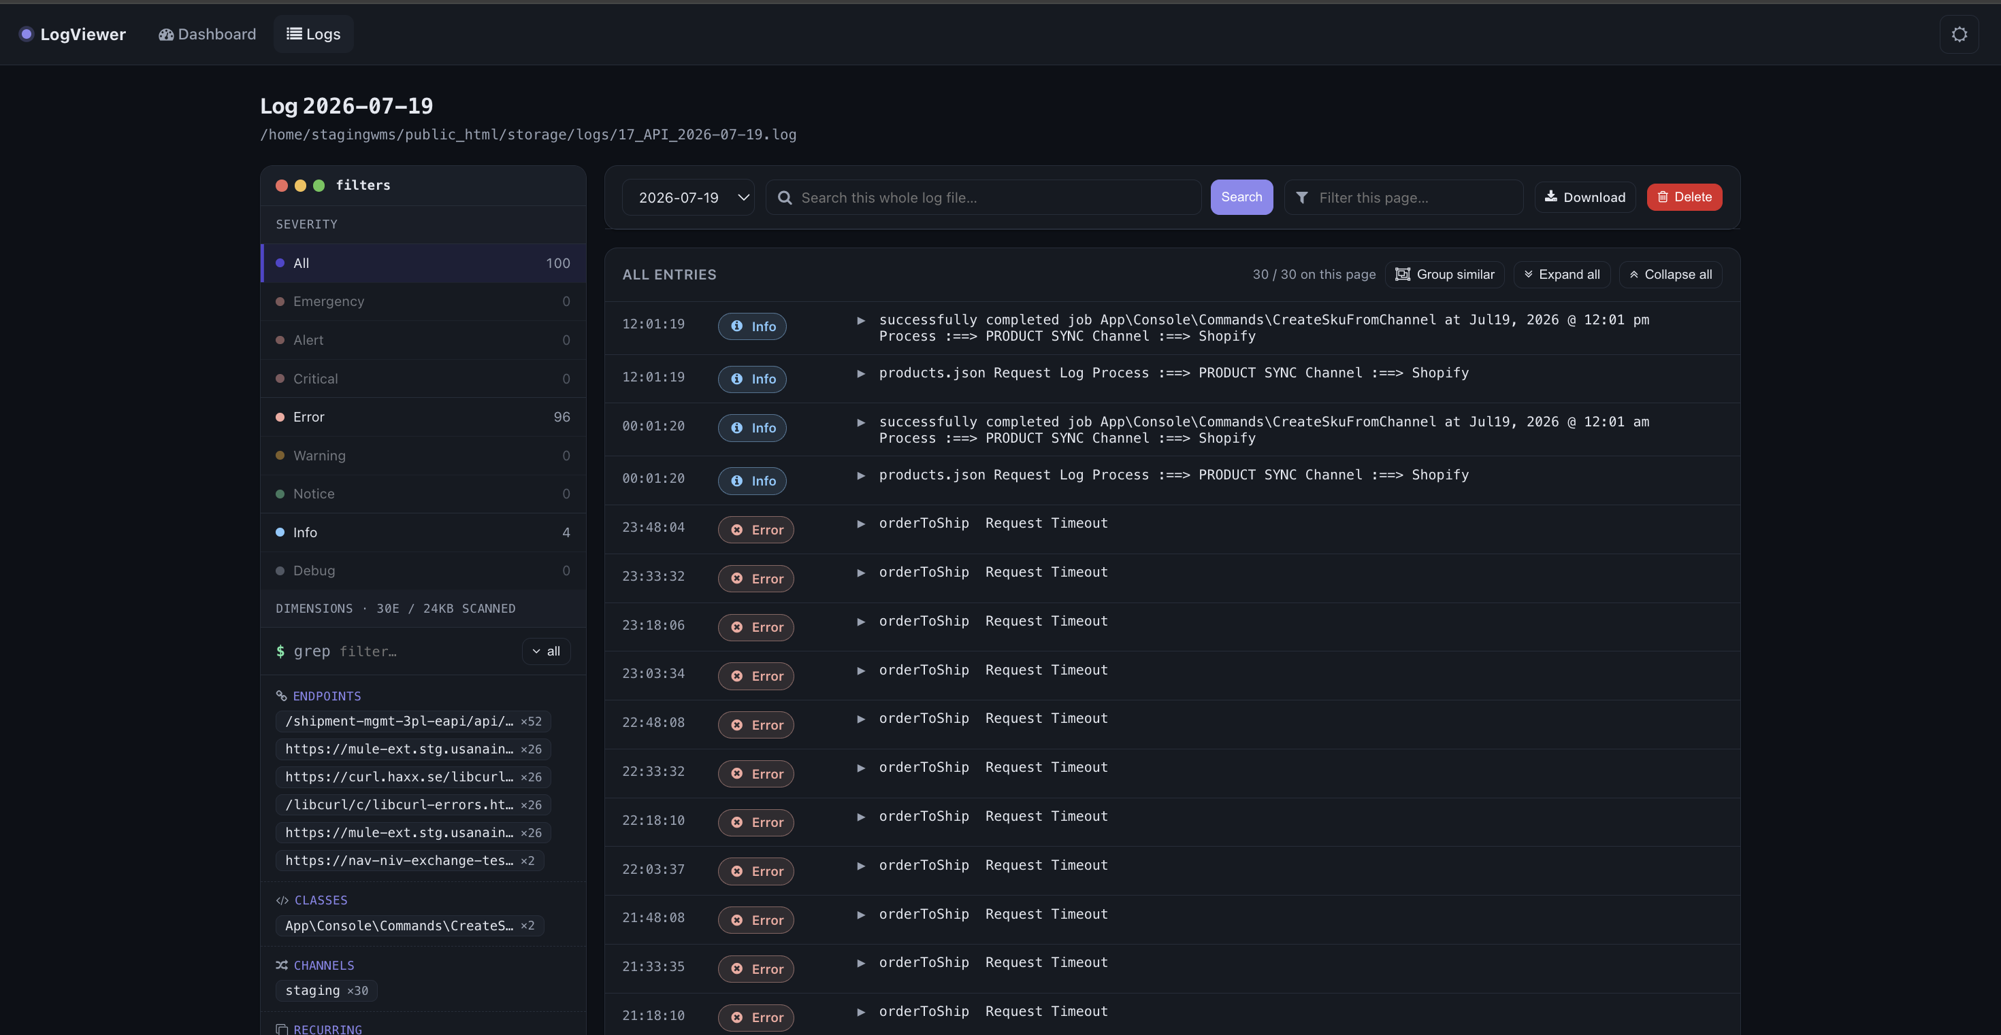
Task: Expand the 23:03:34 orderToShip entry
Action: pyautogui.click(x=861, y=671)
